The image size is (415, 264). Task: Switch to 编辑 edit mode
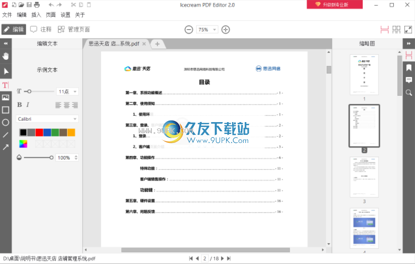coord(14,29)
